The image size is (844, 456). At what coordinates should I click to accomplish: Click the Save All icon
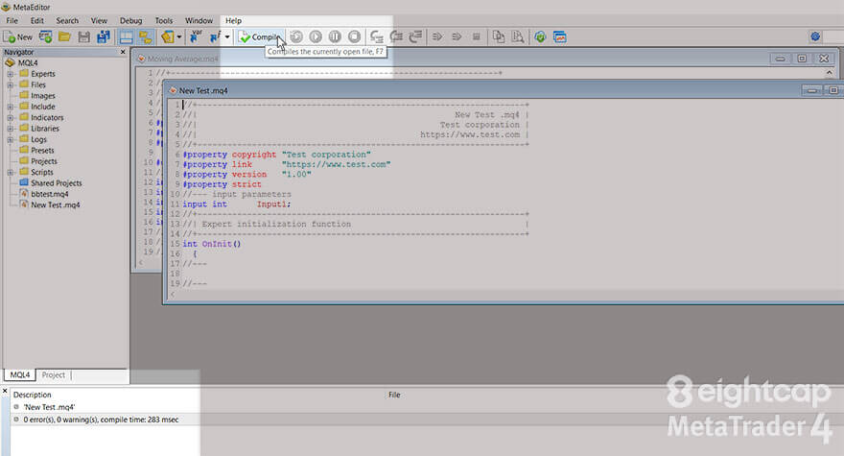[x=103, y=37]
